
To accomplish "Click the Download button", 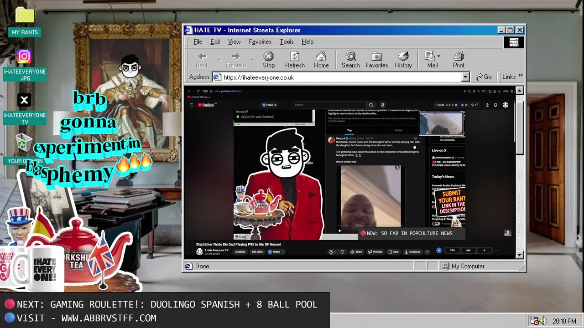I will (x=412, y=251).
